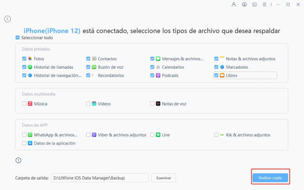Enable Kik & archivos adjuntos checkbox
304x190 pixels.
(x=216, y=135)
